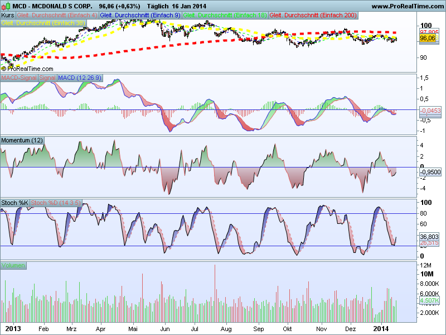
Task: Click the 2013 label on time axis
Action: point(13,329)
